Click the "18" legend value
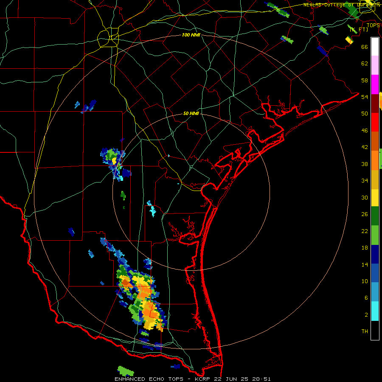The height and width of the screenshot is (382, 382). (365, 248)
